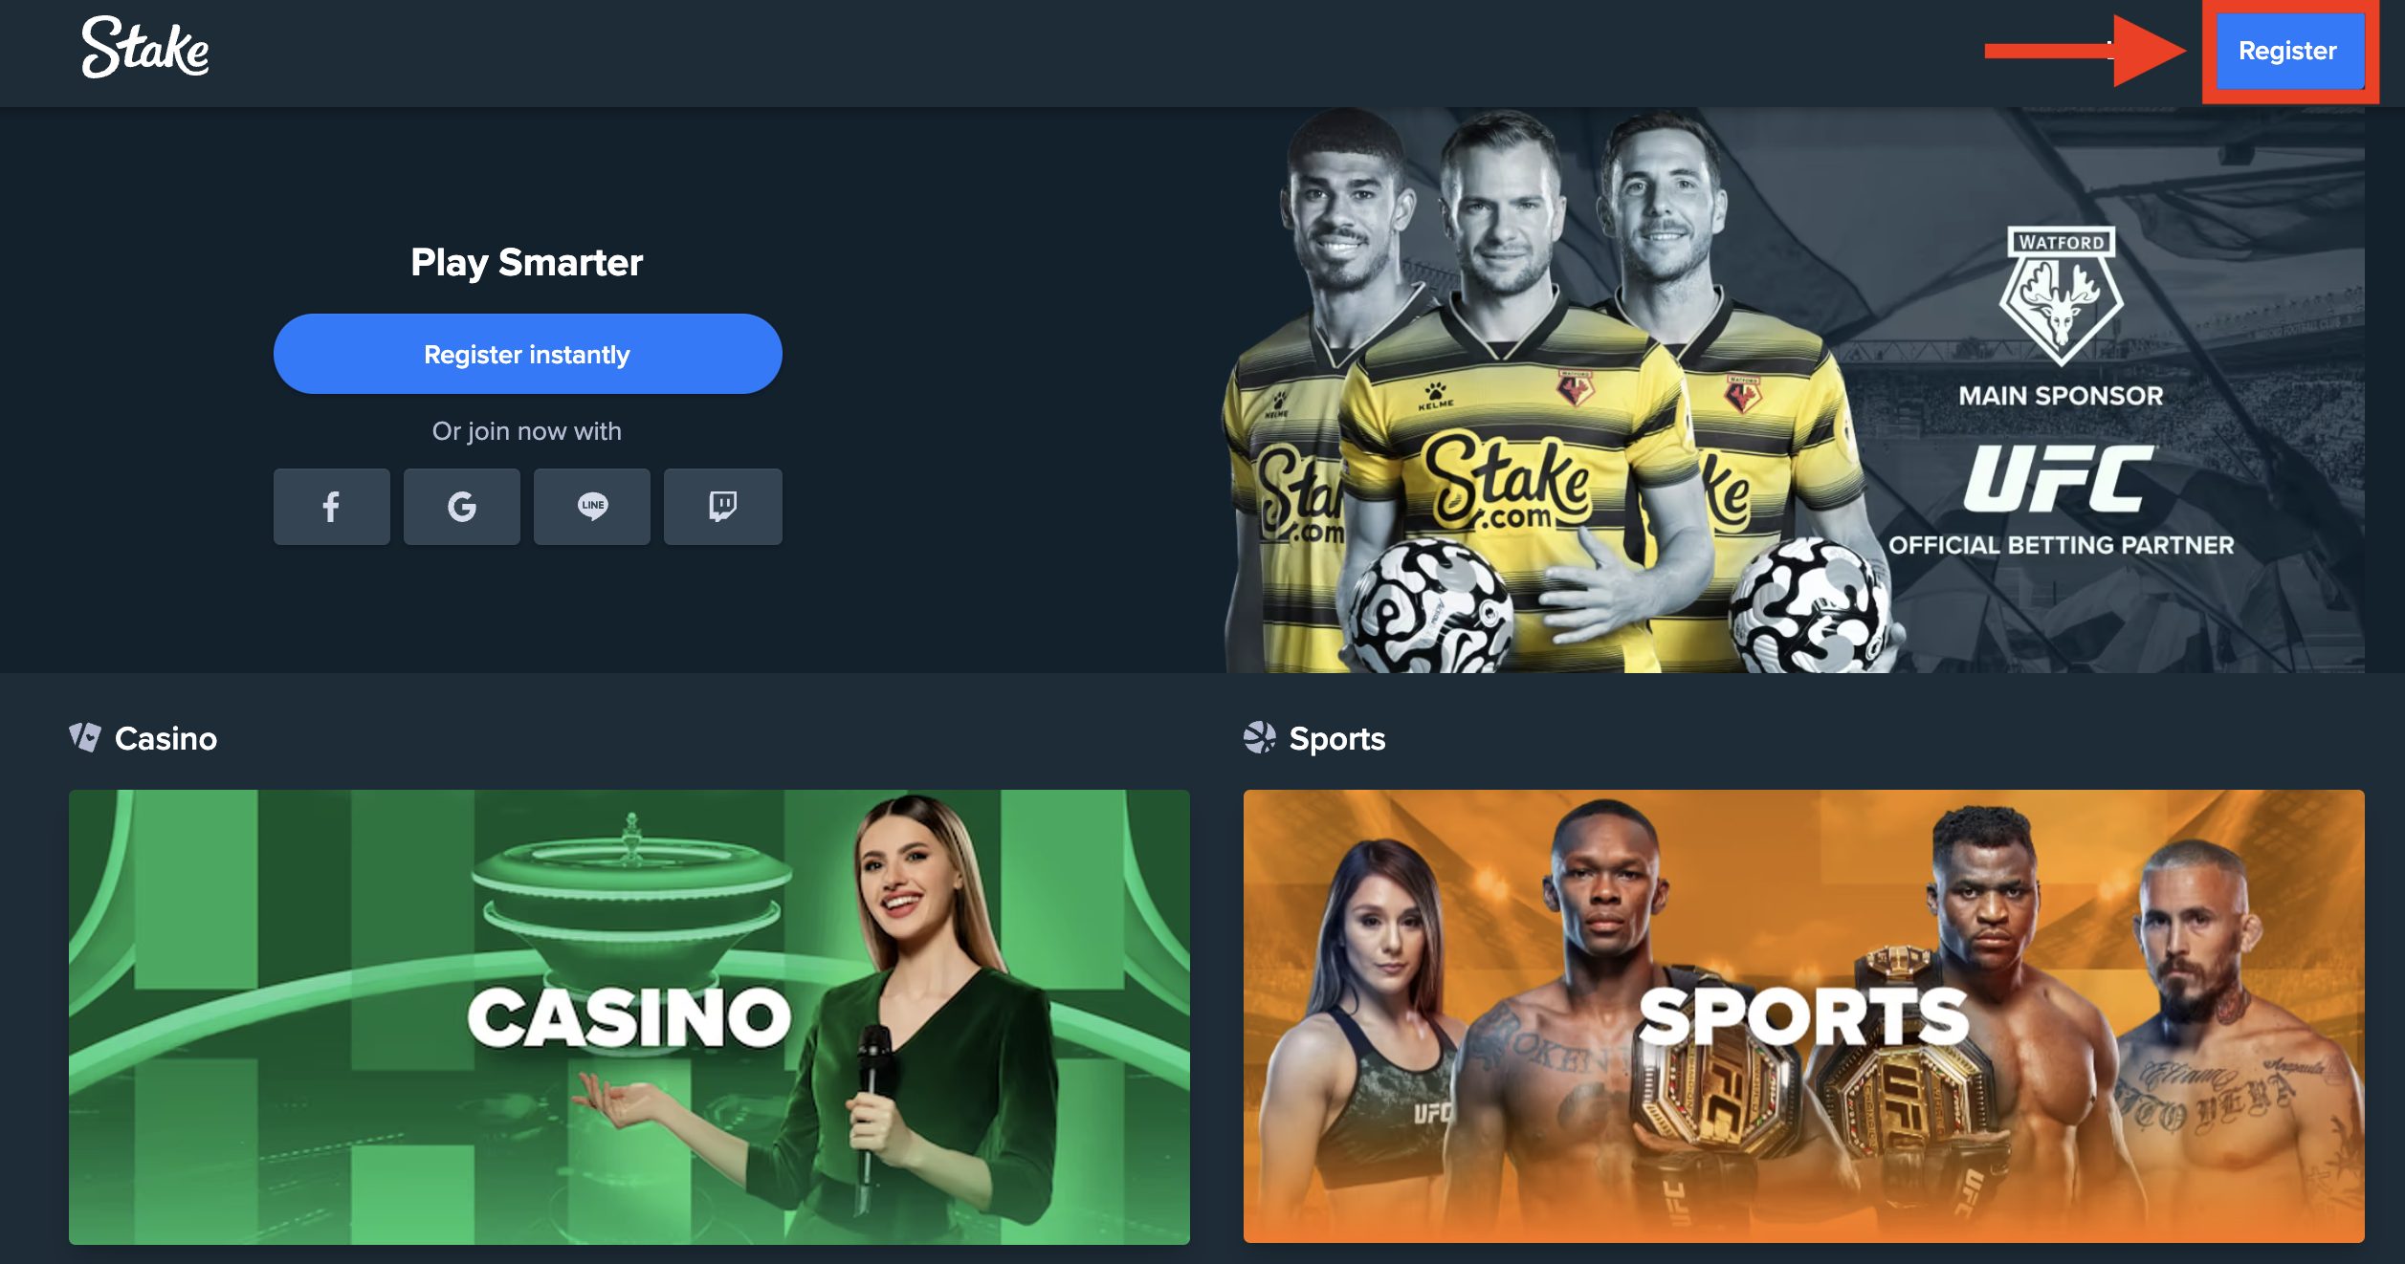Click the Register button in the header
The width and height of the screenshot is (2405, 1264).
pyautogui.click(x=2288, y=51)
